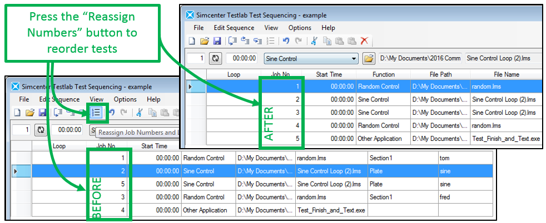Image resolution: width=546 pixels, height=223 pixels.
Task: Click Redo arrow in front window toolbar
Action: coord(299,42)
